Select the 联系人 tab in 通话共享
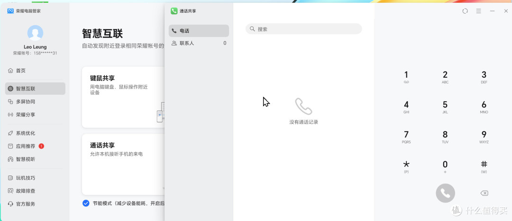Image resolution: width=512 pixels, height=221 pixels. (199, 43)
